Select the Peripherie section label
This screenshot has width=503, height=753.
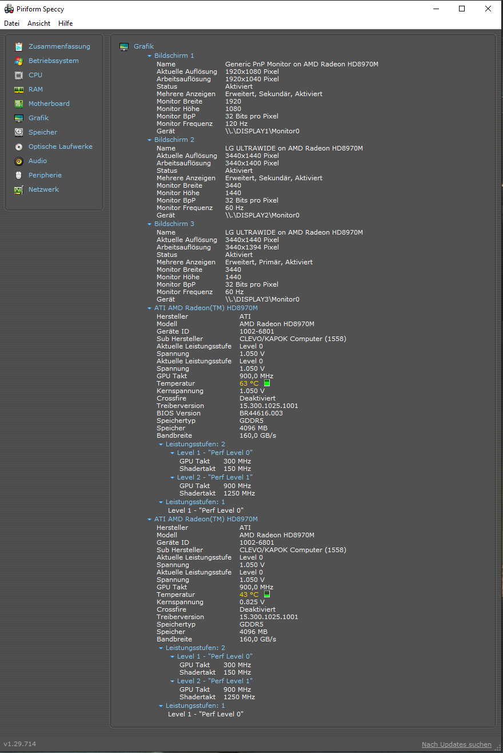click(45, 175)
